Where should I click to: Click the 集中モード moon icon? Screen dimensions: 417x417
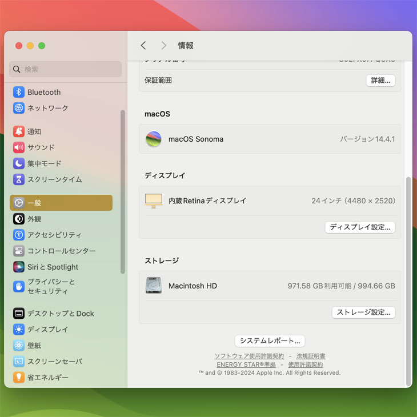click(19, 163)
